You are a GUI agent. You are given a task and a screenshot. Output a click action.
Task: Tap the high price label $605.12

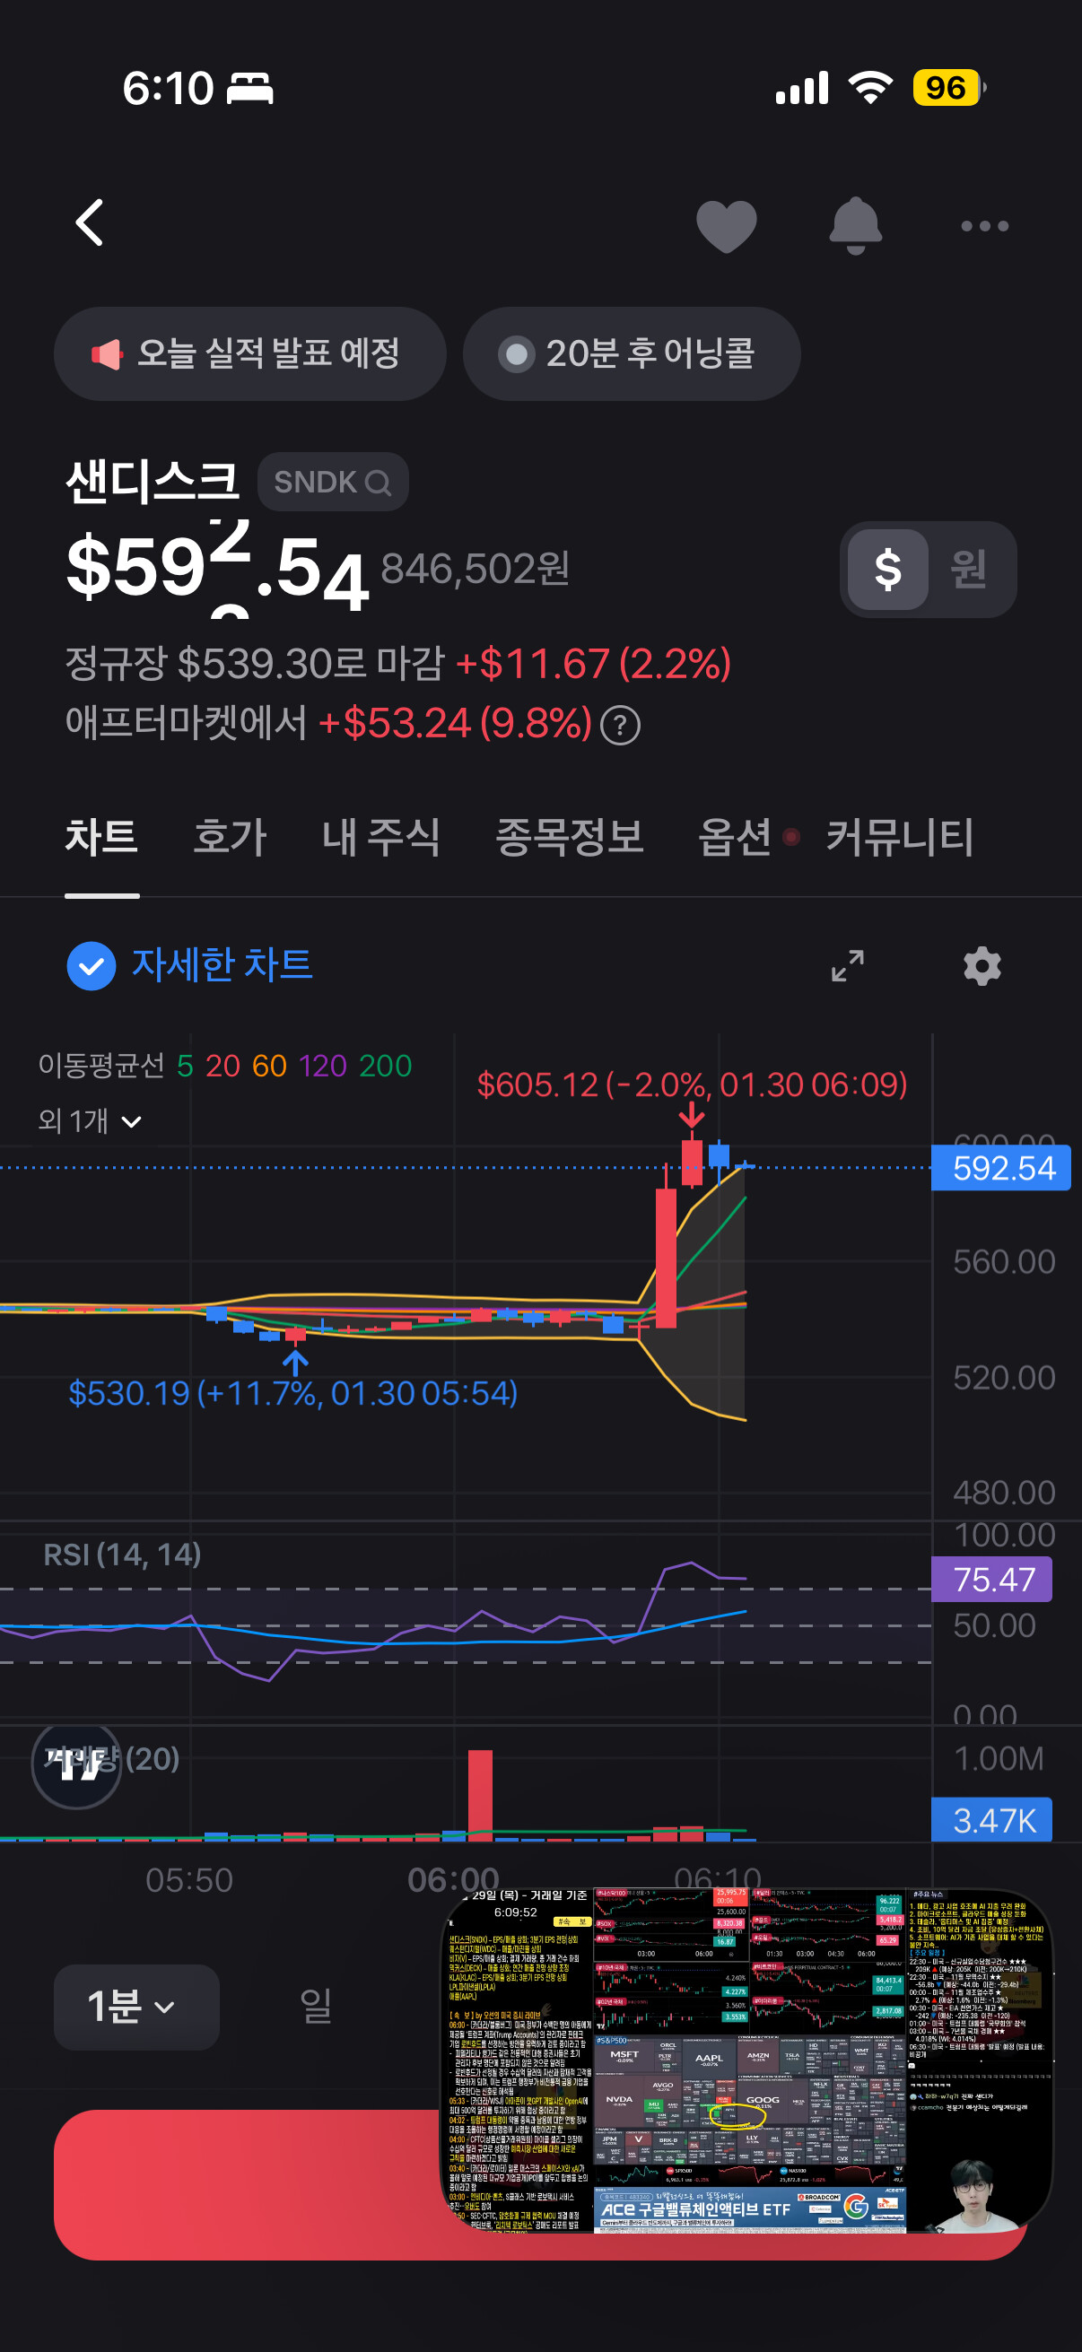pos(692,1085)
